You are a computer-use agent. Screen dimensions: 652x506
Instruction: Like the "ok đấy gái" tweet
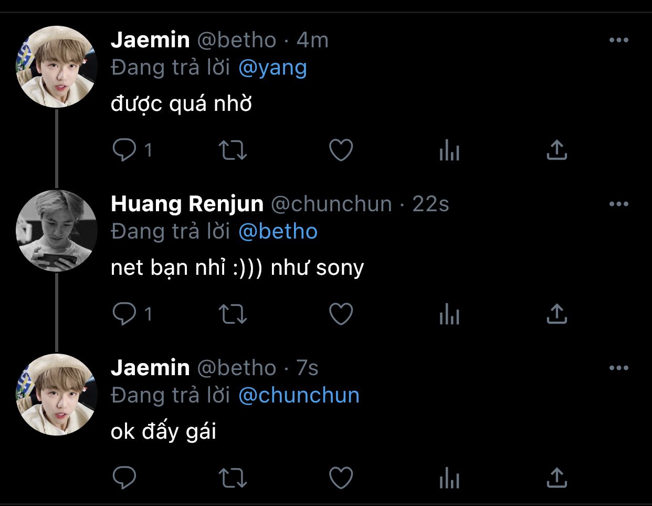click(341, 478)
